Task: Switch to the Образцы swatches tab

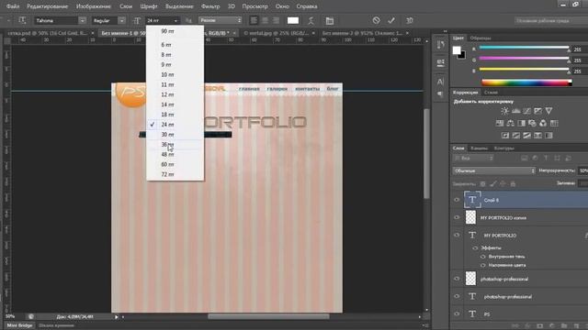Action: coord(481,38)
